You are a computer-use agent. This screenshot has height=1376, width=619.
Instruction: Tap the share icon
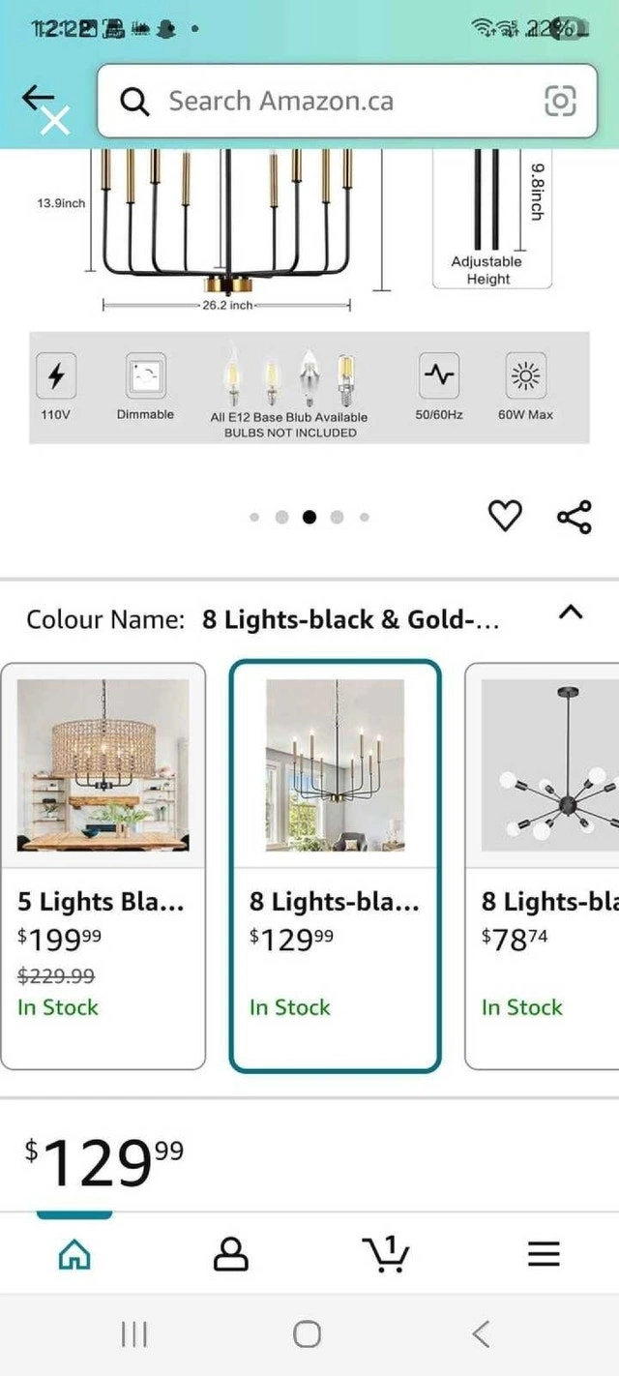(x=574, y=517)
